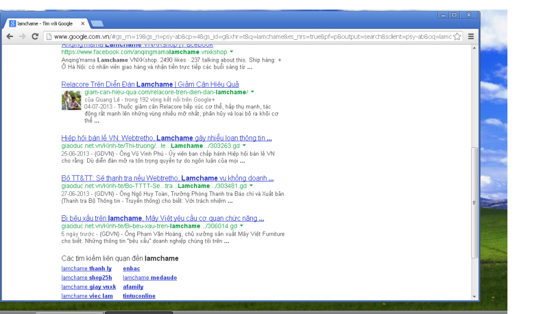
Task: Click related search lamchame viec lam
Action: [87, 296]
